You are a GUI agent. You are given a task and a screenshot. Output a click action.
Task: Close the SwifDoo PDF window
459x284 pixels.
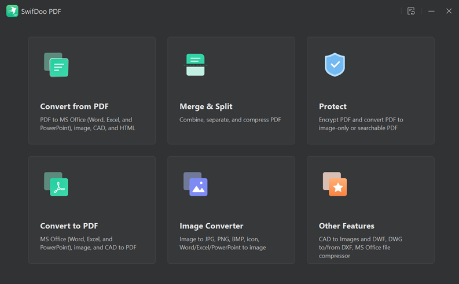pos(449,11)
